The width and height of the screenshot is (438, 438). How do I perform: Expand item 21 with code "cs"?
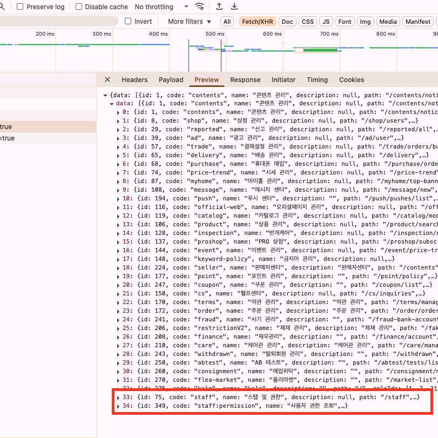click(118, 294)
